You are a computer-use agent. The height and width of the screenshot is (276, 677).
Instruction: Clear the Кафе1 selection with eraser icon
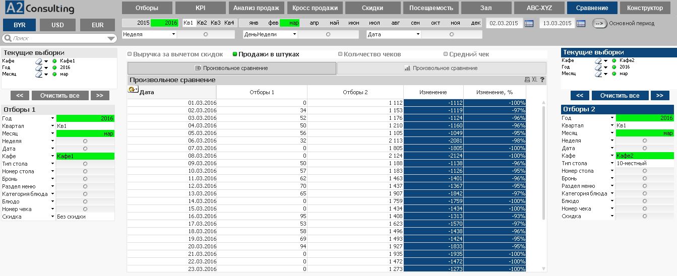click(x=39, y=61)
